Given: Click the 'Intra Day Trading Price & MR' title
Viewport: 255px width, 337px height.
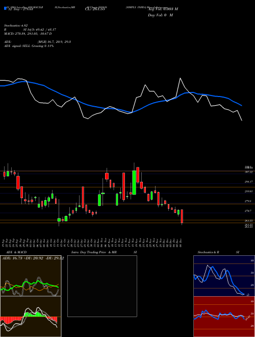Looking at the screenshot, I should tap(94, 252).
